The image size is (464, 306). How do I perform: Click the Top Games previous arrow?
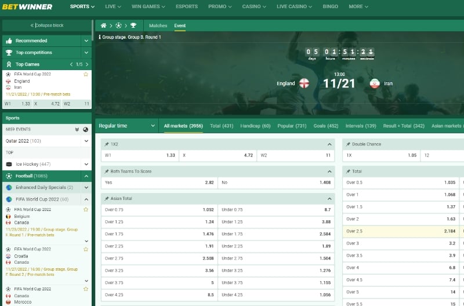click(71, 64)
